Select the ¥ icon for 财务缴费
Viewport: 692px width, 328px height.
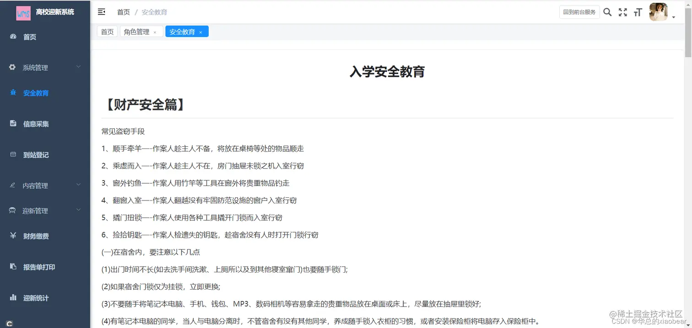point(13,236)
